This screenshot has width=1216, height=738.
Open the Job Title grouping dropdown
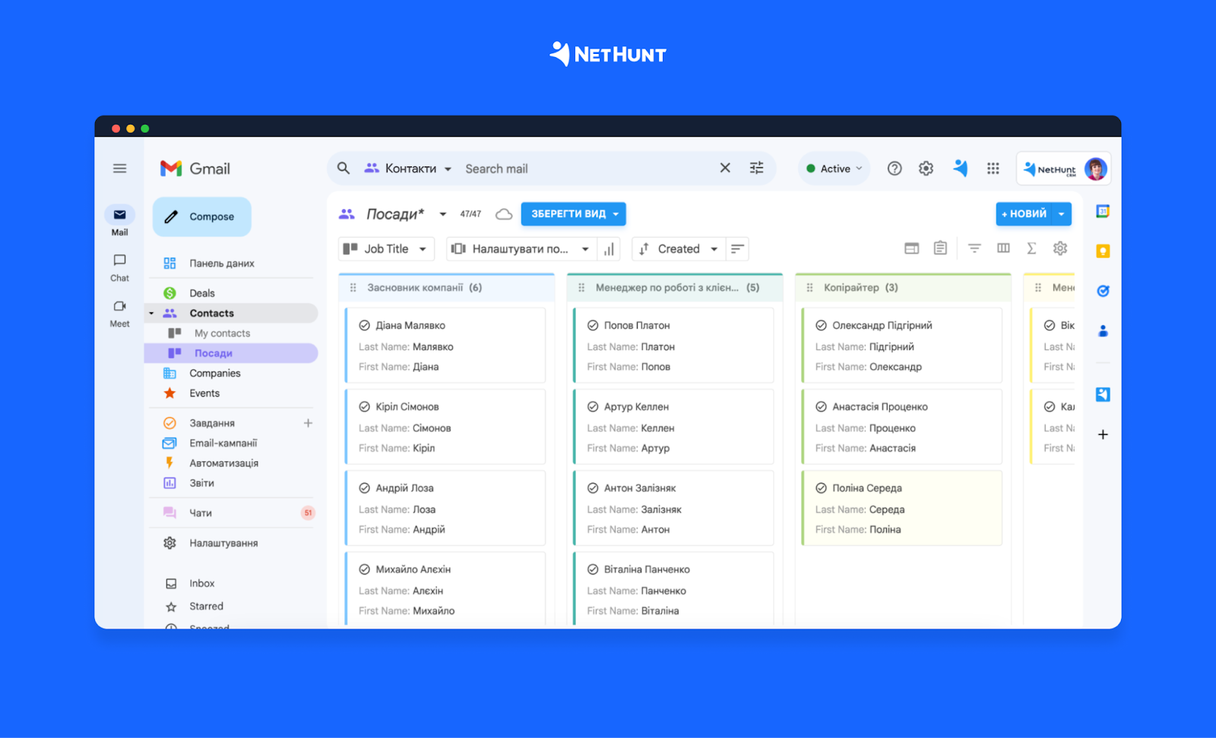click(386, 249)
